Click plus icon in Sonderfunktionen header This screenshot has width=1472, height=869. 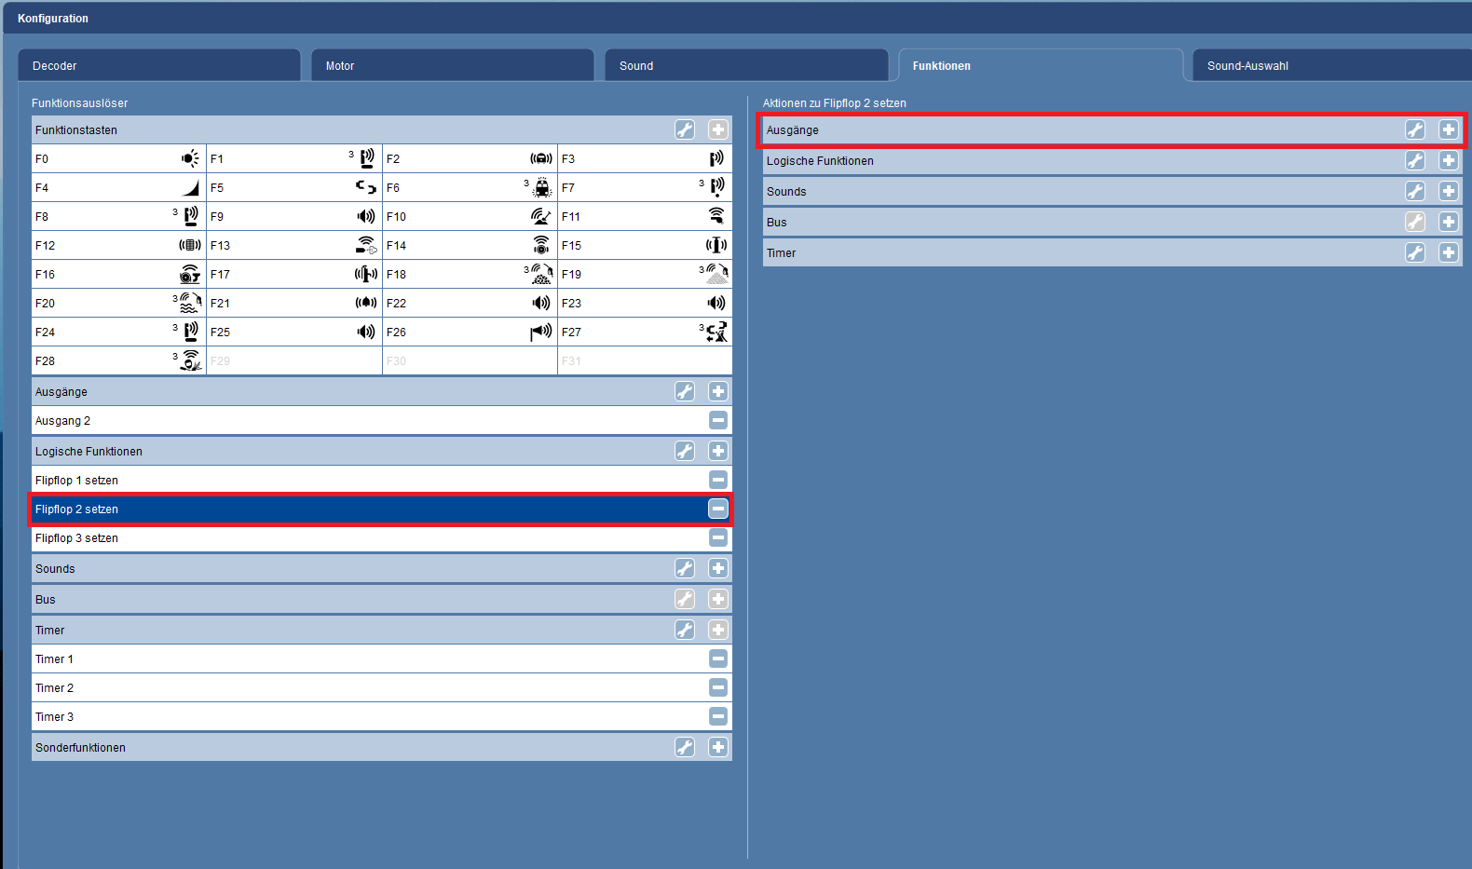point(717,747)
